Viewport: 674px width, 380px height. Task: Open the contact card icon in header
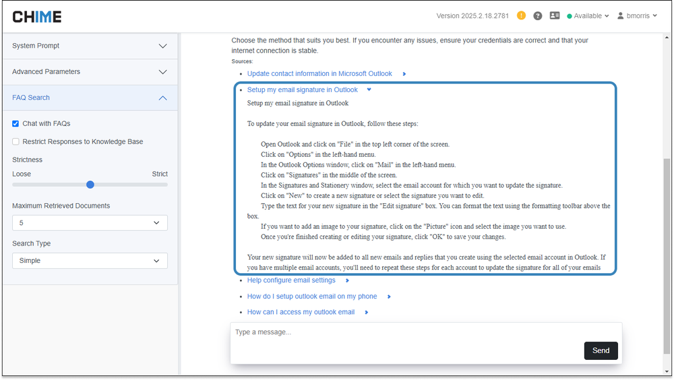pyautogui.click(x=555, y=15)
